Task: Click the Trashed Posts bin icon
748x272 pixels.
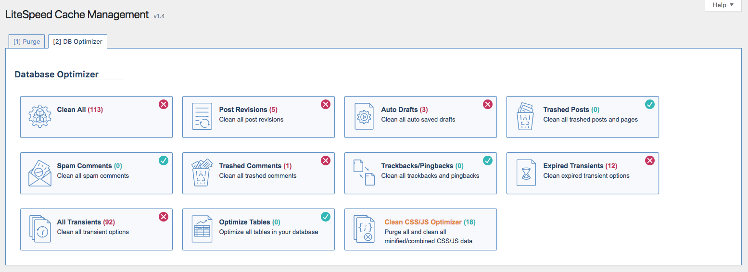Action: click(526, 116)
